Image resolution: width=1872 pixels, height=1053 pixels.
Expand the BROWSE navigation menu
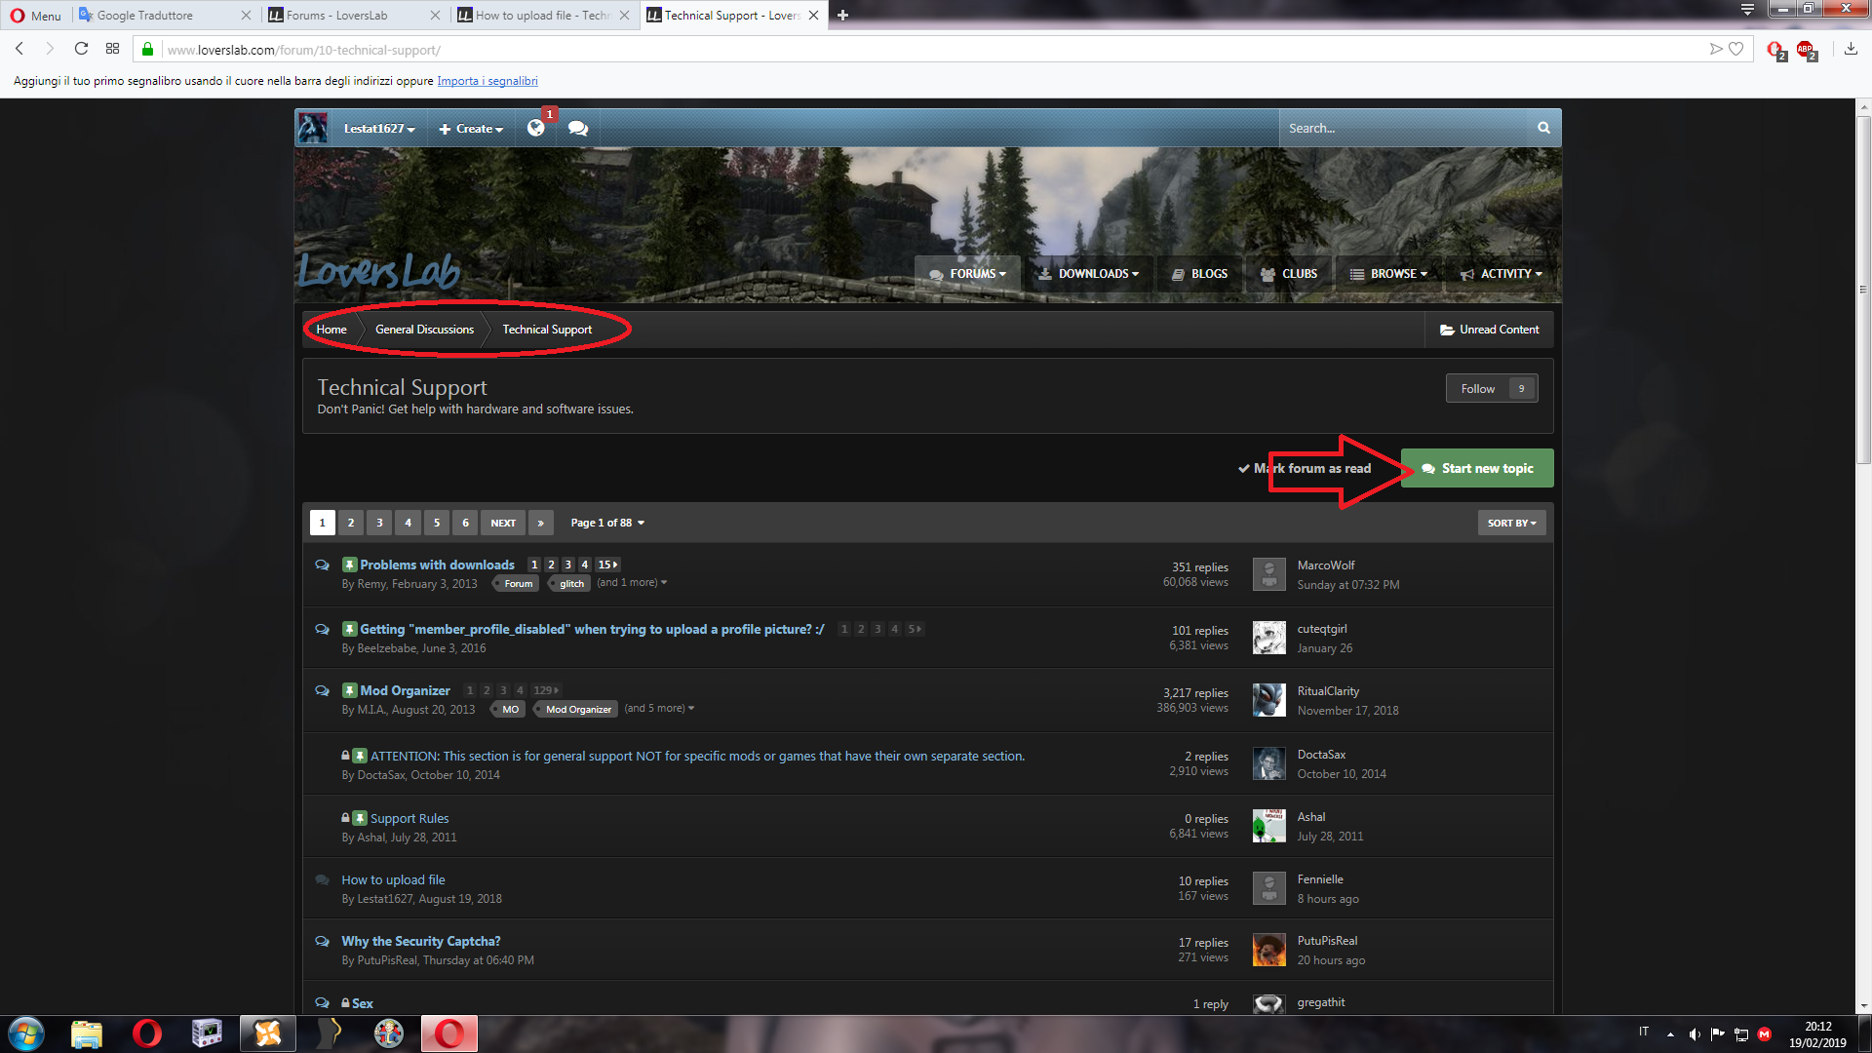coord(1388,274)
